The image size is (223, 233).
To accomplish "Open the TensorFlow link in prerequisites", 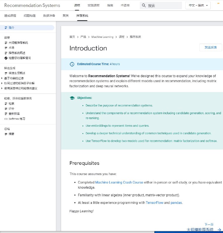I will click(155, 203).
